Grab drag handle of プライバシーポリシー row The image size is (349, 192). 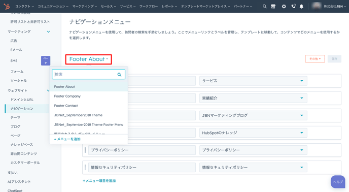(x=85, y=150)
